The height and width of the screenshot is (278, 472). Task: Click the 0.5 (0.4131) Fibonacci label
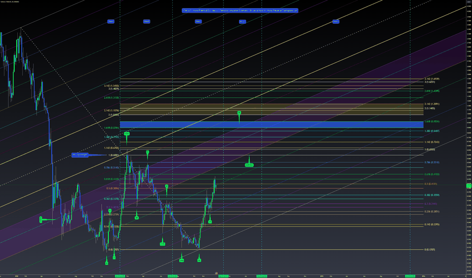430,184
